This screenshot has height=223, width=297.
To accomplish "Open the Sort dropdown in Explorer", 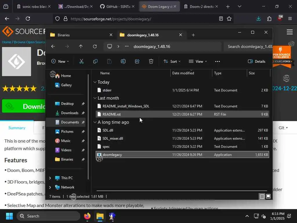I will (172, 61).
